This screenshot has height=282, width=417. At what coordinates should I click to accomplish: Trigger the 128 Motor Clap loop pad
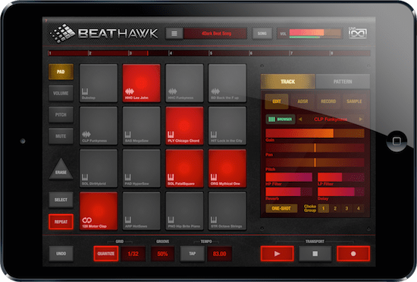pos(99,211)
